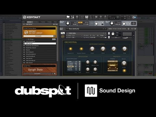Toggle the Dynamic EQ orange button
The image size is (156, 117).
(71, 49)
